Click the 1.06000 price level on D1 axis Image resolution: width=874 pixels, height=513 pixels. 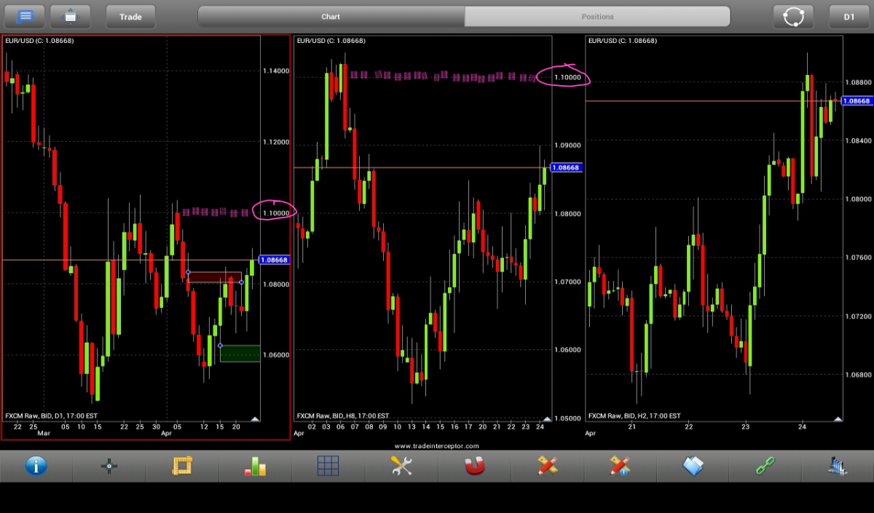point(276,355)
